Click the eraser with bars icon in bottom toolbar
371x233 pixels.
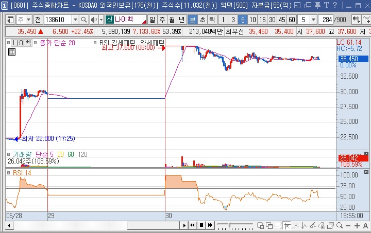(322, 226)
